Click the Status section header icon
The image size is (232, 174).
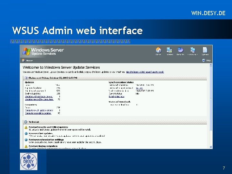click(x=26, y=78)
